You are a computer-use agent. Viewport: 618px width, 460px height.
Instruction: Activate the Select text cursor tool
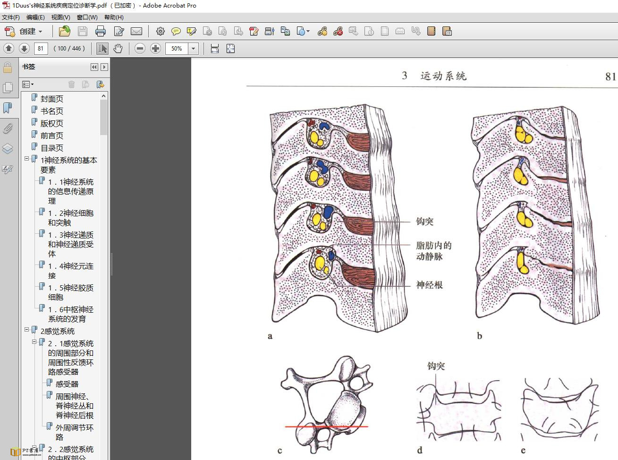[102, 48]
